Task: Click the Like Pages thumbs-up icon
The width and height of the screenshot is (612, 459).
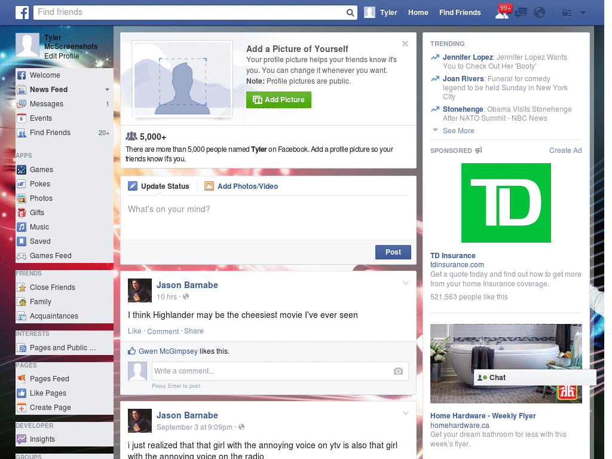Action: point(22,393)
